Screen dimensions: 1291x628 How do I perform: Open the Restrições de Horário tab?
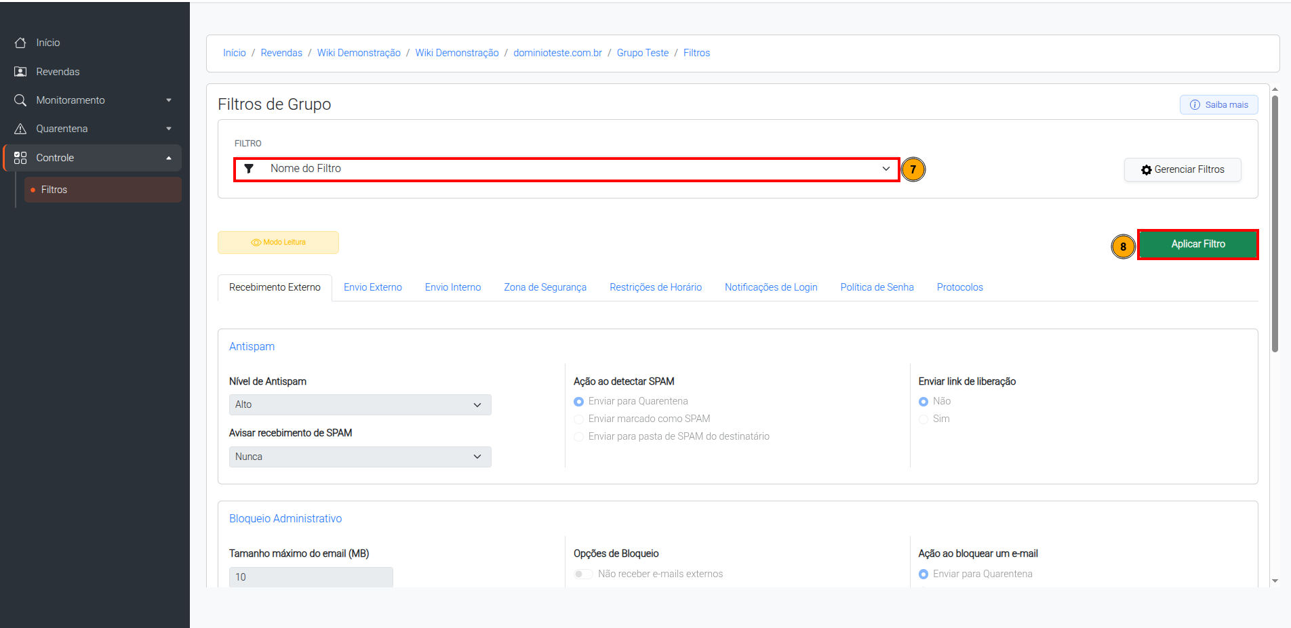656,287
